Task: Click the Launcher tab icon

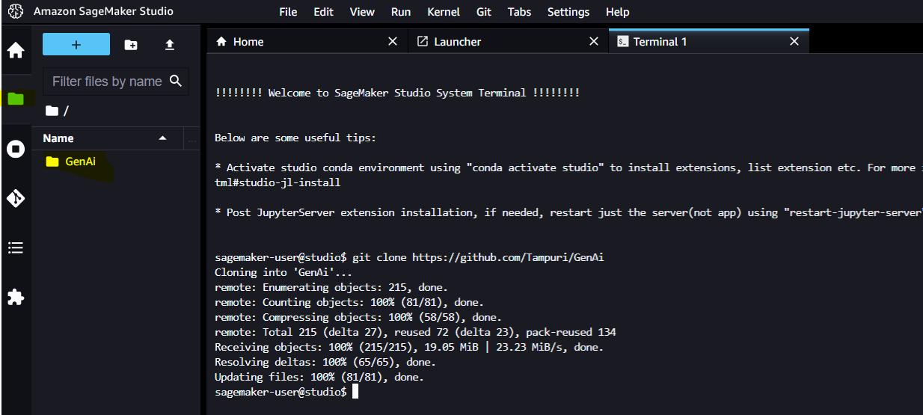Action: pos(423,42)
